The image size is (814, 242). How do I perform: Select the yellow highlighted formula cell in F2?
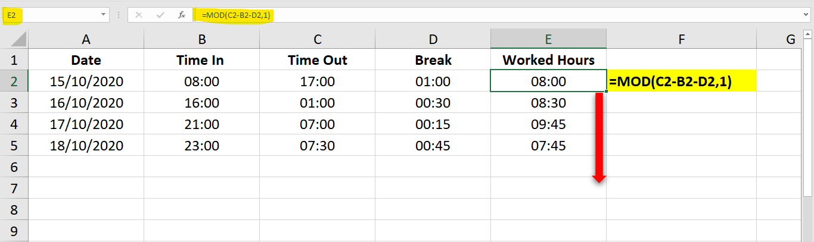click(x=681, y=81)
